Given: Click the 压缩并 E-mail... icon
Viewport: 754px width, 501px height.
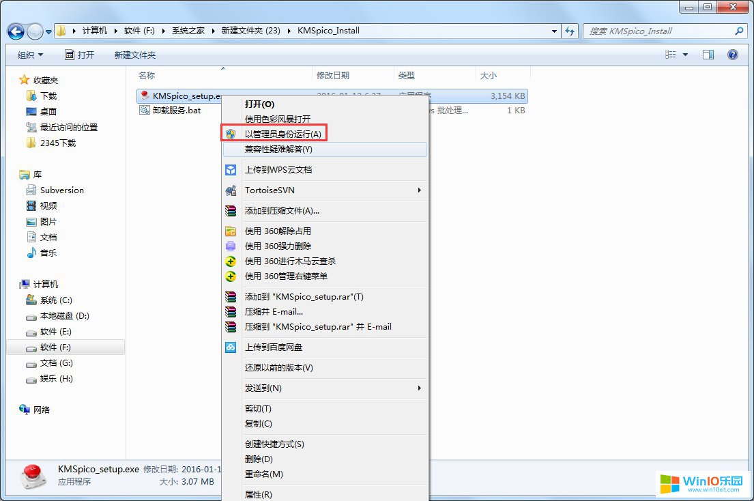Looking at the screenshot, I should click(x=231, y=311).
